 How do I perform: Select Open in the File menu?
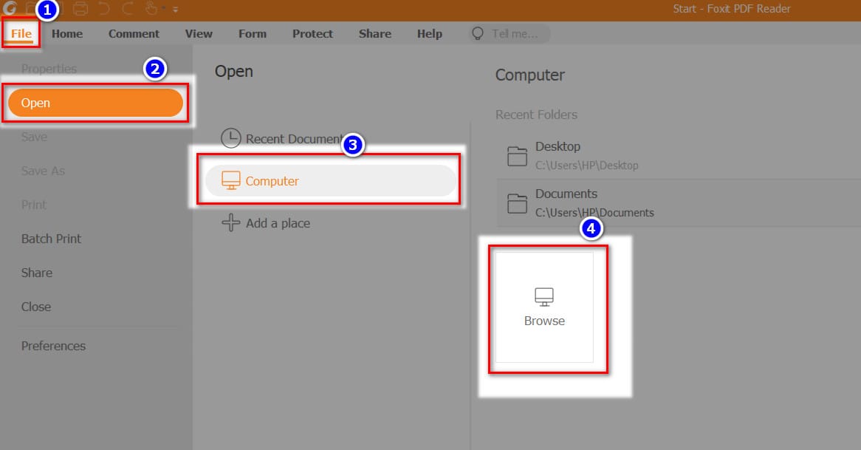click(x=95, y=103)
